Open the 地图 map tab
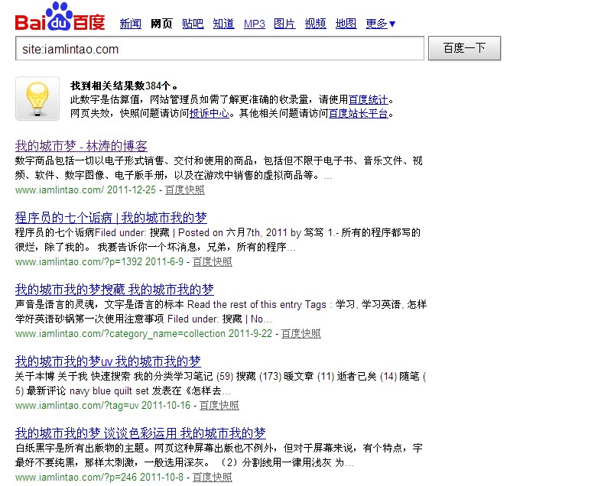This screenshot has height=486, width=601. click(346, 24)
